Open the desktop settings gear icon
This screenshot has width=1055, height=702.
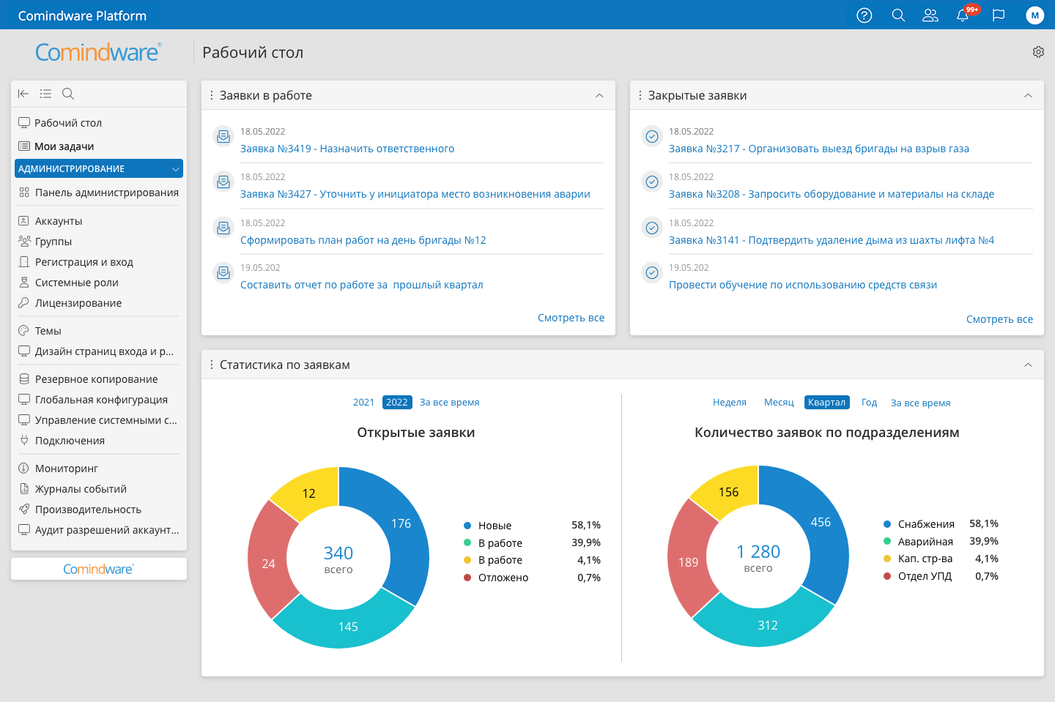tap(1038, 52)
